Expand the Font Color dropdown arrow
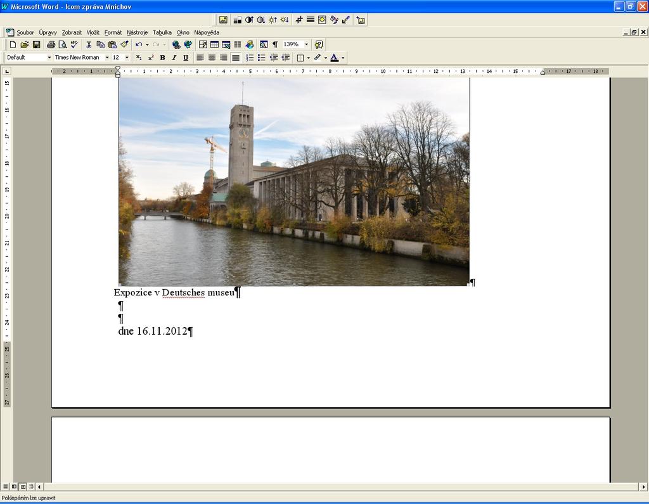Viewport: 649px width, 504px height. point(343,58)
